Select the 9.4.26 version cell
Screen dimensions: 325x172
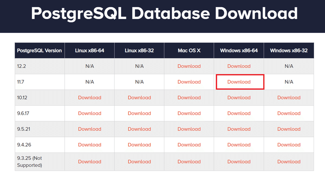pyautogui.click(x=39, y=145)
